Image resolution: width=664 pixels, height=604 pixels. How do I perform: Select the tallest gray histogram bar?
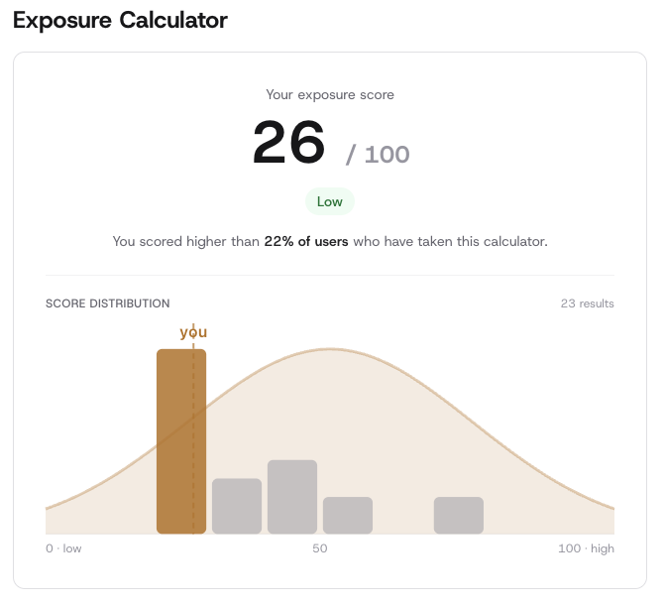pos(292,497)
